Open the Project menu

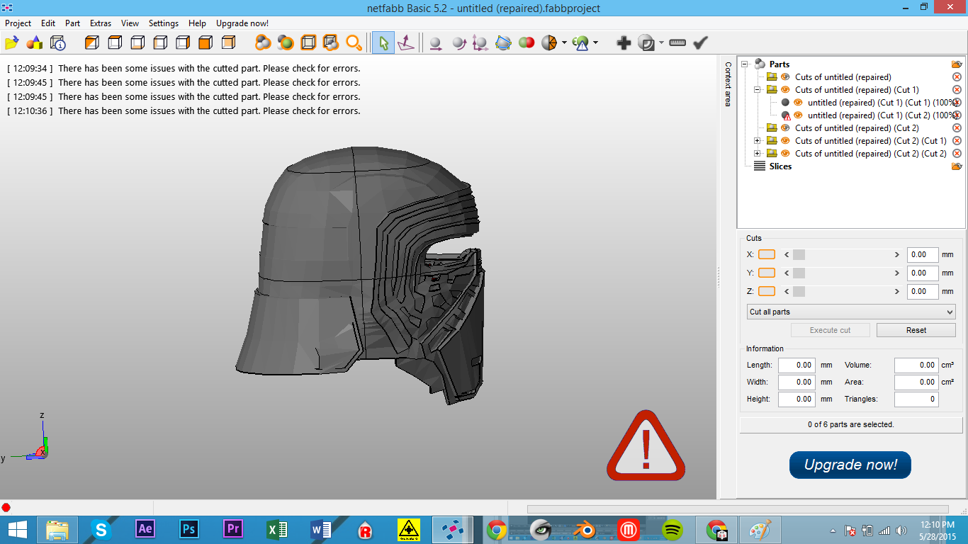(18, 23)
